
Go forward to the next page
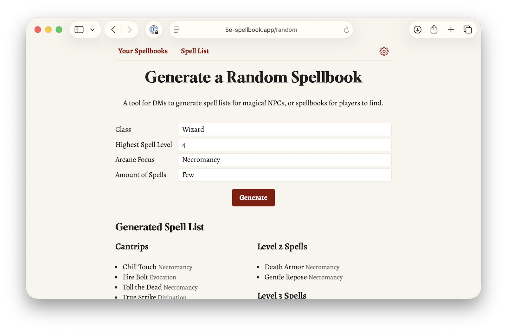130,29
